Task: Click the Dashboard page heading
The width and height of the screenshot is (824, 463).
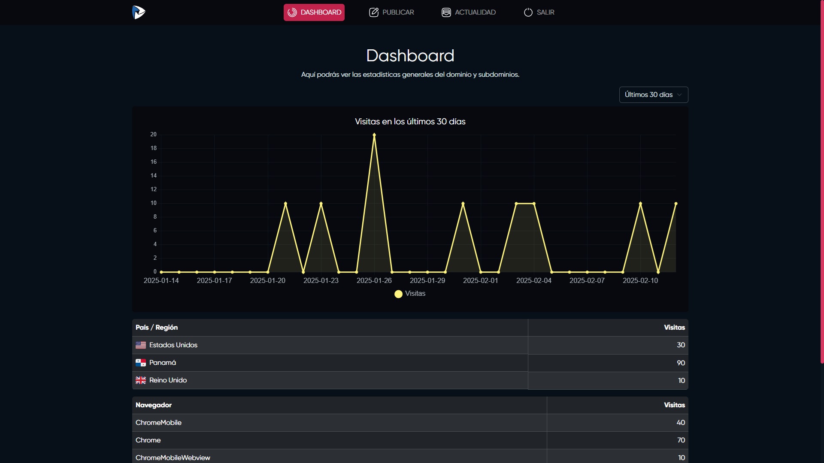Action: click(410, 56)
